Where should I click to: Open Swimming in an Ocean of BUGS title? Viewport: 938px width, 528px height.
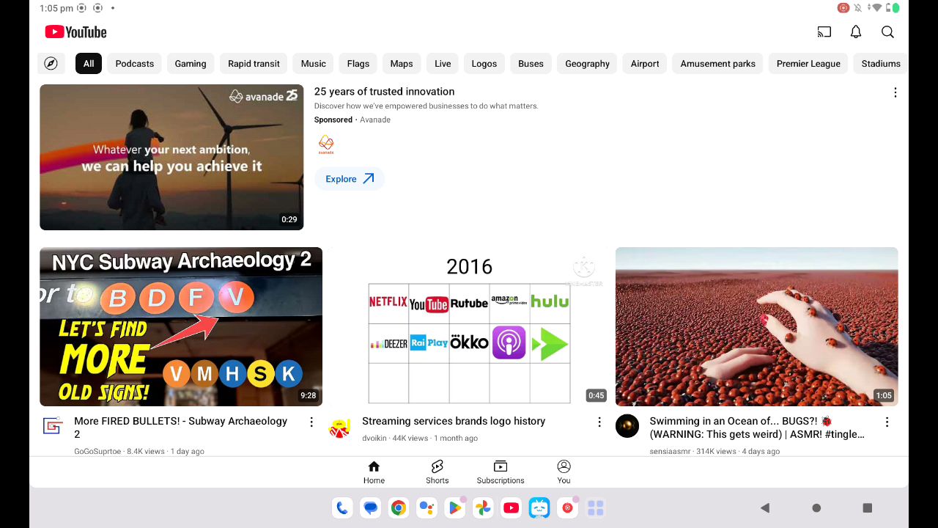757,428
